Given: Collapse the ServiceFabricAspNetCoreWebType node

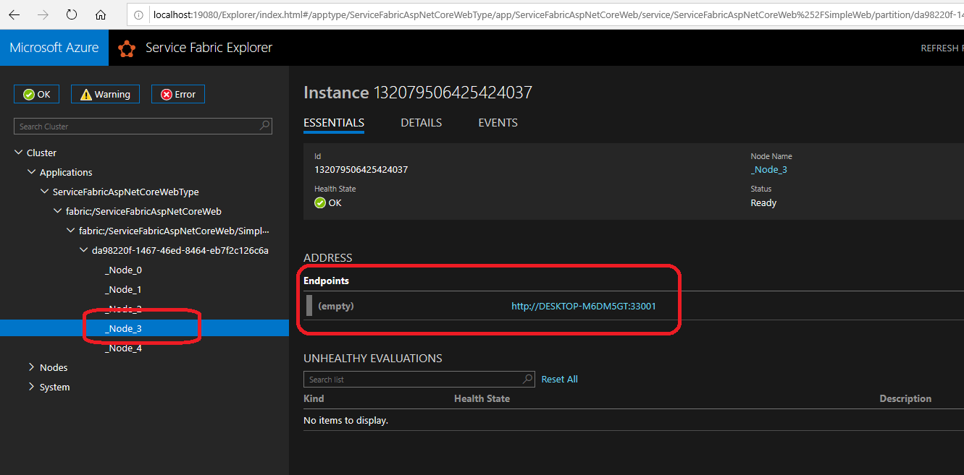Looking at the screenshot, I should (x=44, y=192).
